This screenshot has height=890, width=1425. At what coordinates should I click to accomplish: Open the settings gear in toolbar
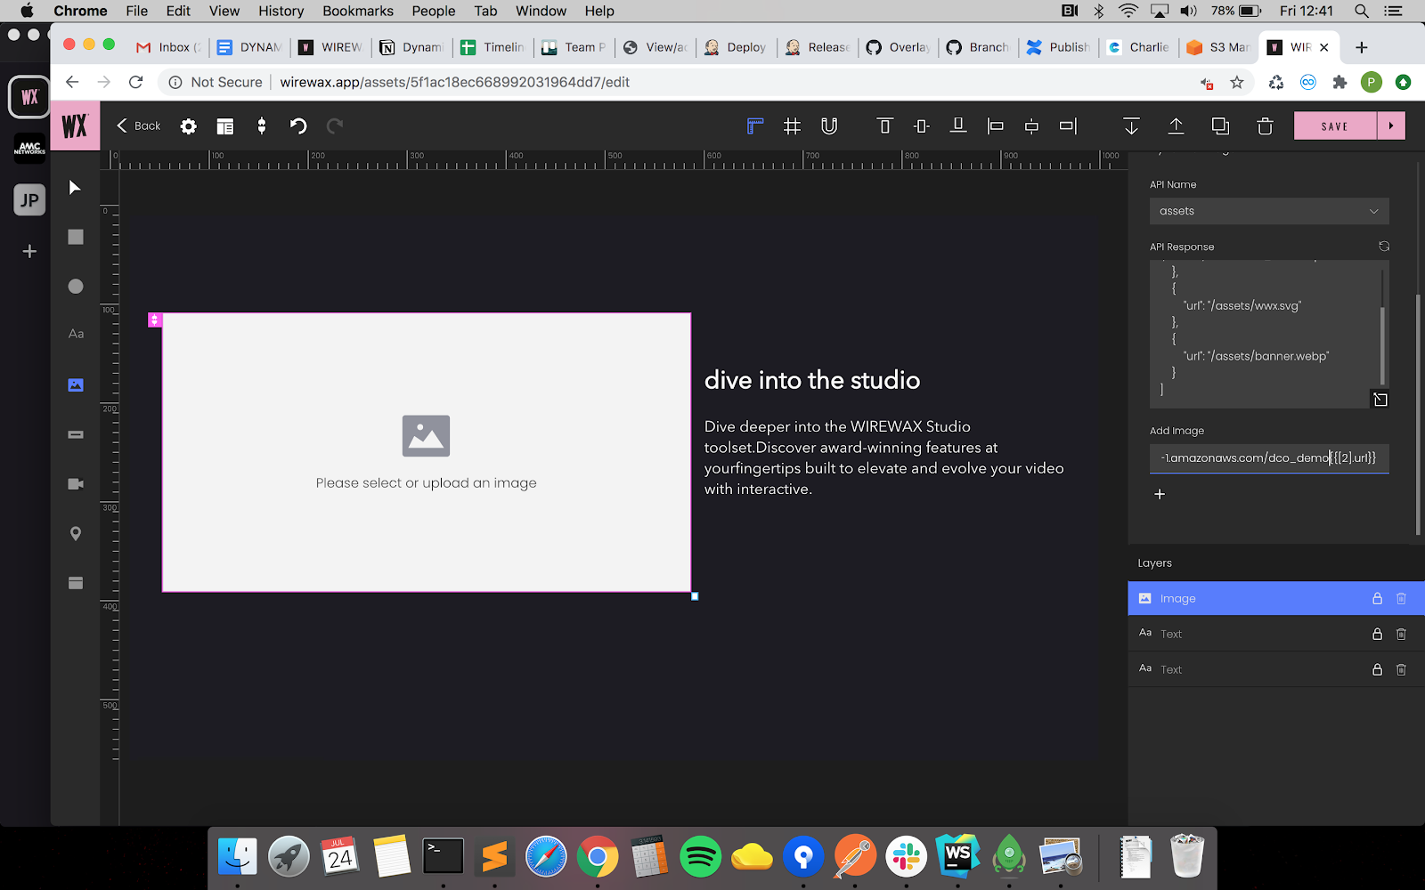(x=188, y=126)
